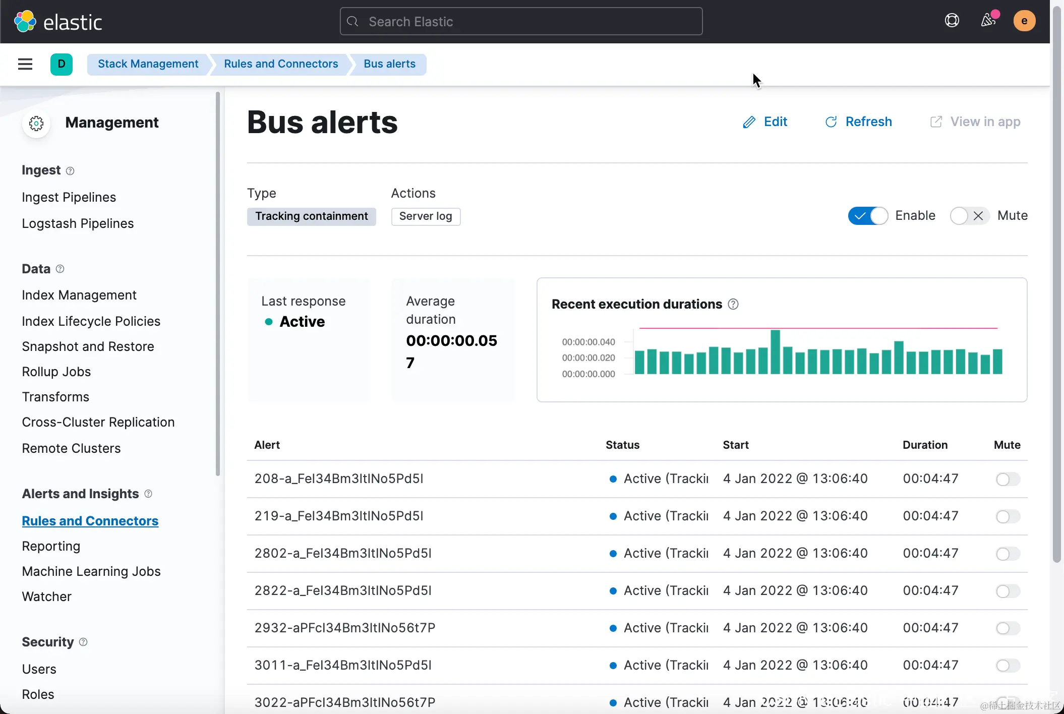This screenshot has height=714, width=1064.
Task: Open the hamburger navigation menu
Action: pos(25,64)
